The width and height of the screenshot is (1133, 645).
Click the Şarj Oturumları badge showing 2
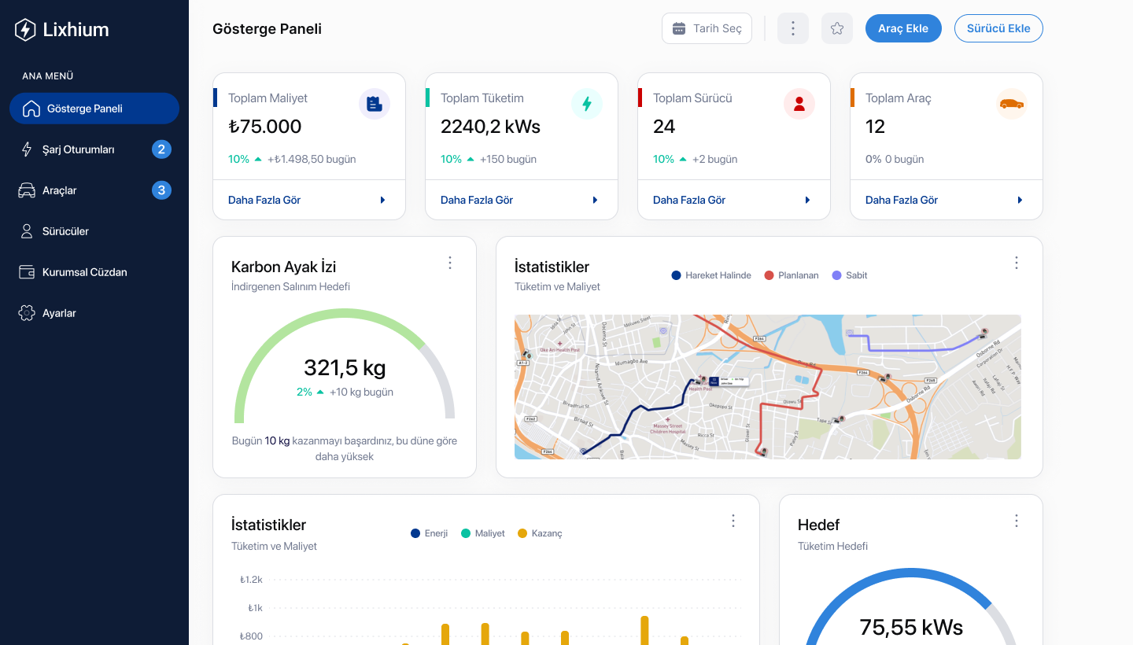point(161,149)
